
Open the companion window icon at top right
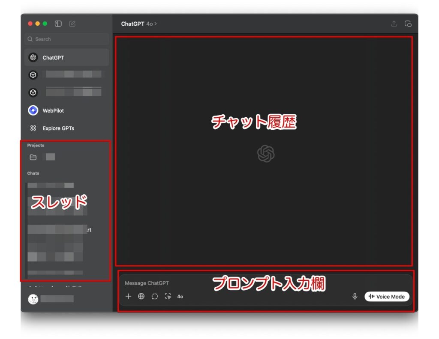408,24
